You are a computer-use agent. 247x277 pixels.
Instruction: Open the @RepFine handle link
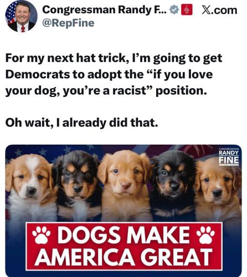[68, 23]
